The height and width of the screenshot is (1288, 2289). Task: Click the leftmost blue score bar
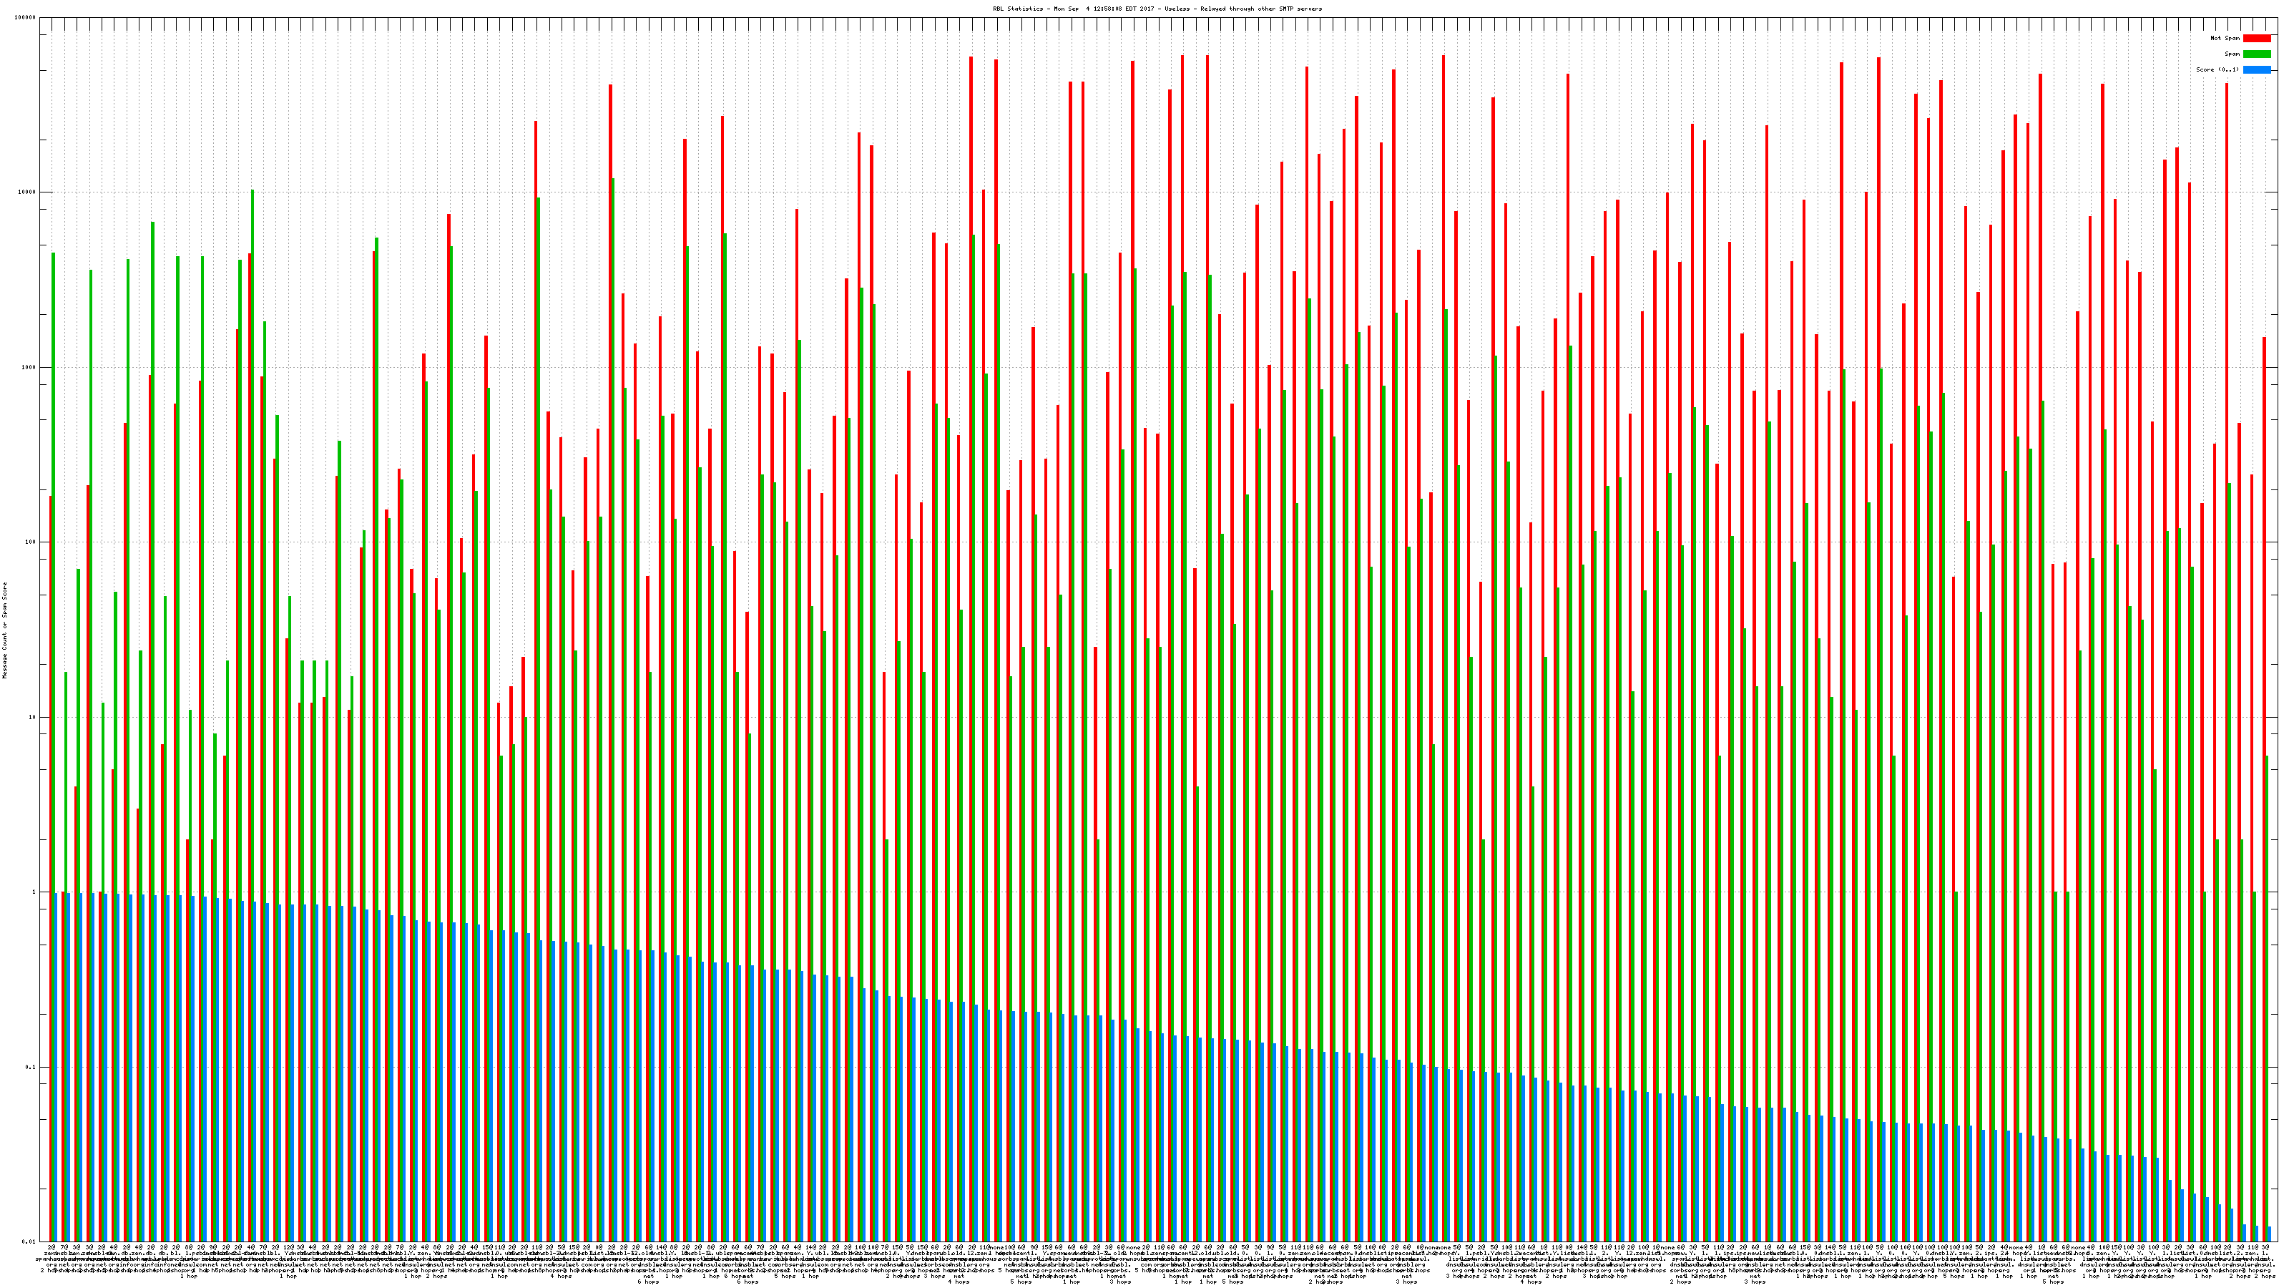(56, 1067)
